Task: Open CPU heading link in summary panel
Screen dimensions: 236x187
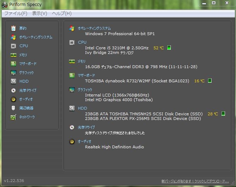Action: coord(82,42)
